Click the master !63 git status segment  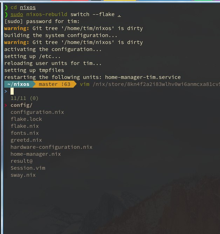(x=55, y=84)
